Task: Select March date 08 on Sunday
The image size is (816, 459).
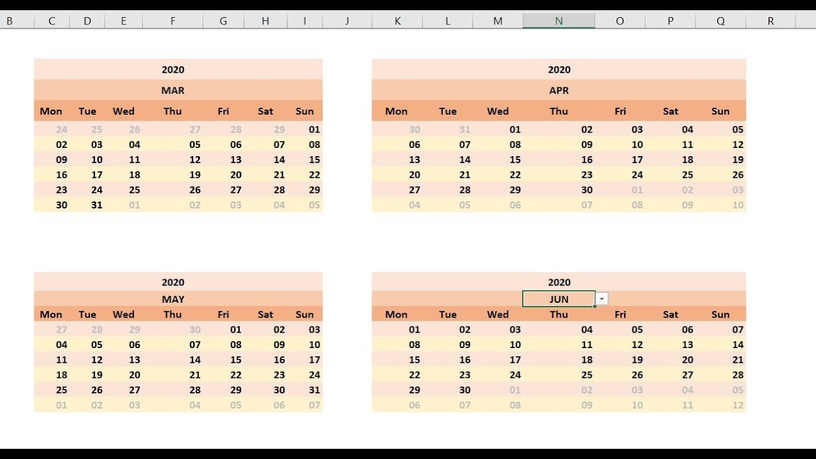Action: click(x=314, y=144)
